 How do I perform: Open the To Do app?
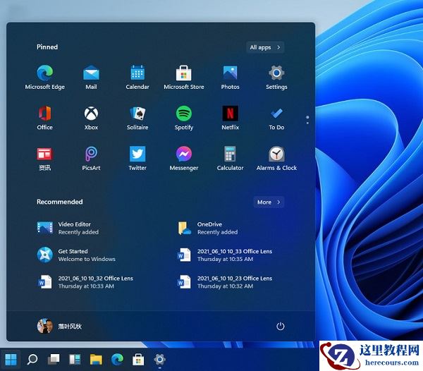tap(276, 118)
